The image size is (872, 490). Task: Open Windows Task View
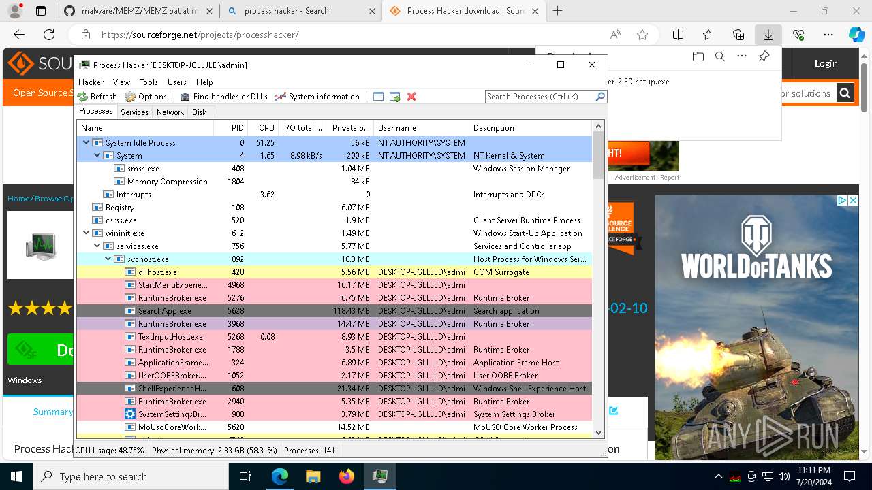tap(246, 476)
